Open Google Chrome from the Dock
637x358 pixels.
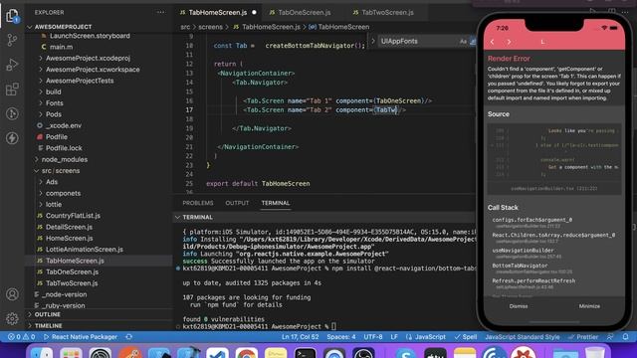click(x=246, y=352)
